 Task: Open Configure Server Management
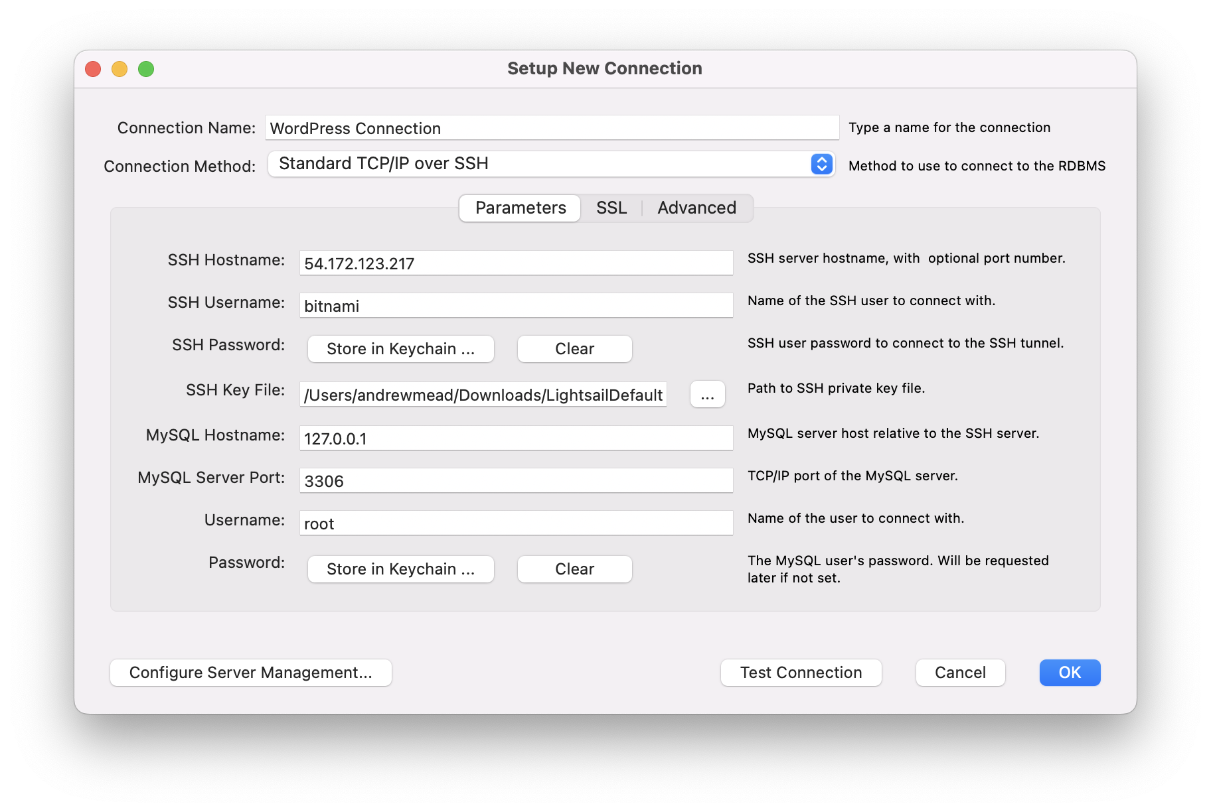pos(250,672)
